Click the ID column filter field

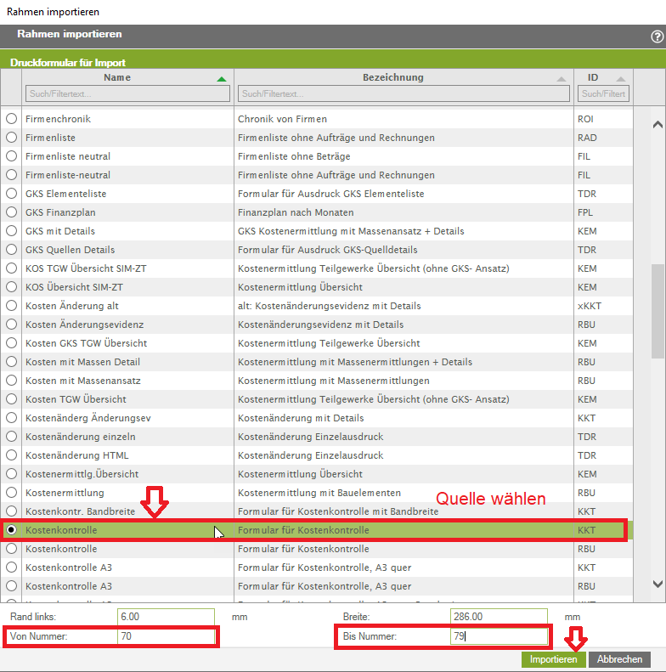(603, 93)
